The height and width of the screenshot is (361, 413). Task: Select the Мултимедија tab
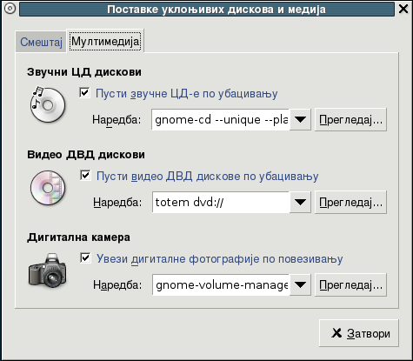tap(105, 41)
